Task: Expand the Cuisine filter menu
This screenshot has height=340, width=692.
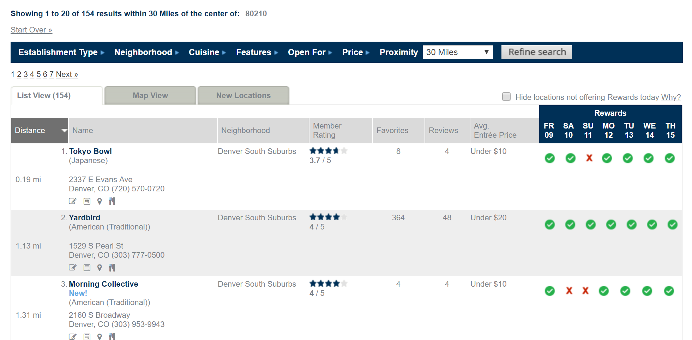Action: click(207, 52)
